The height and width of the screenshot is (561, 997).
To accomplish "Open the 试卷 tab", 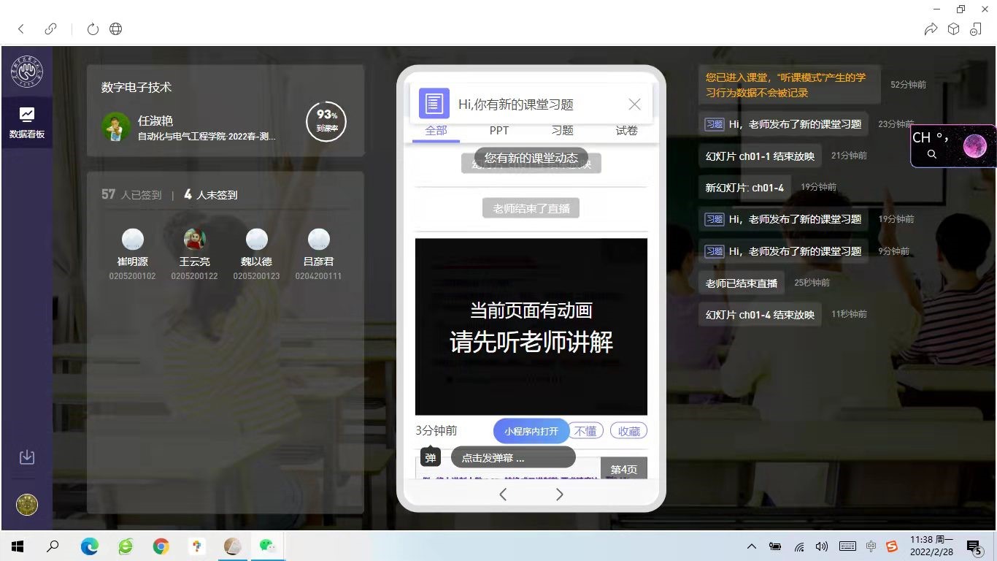I will [626, 131].
